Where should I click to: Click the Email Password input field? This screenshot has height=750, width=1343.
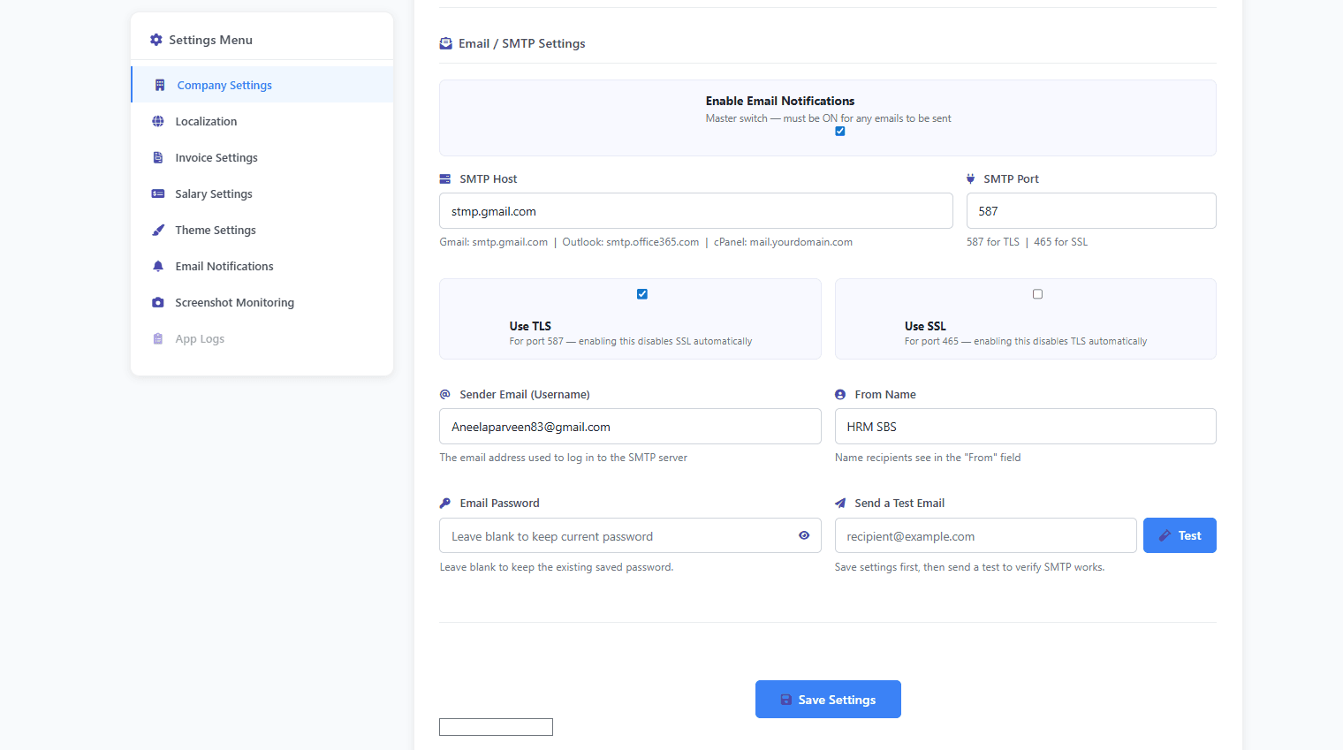pyautogui.click(x=630, y=535)
